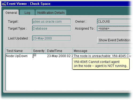Image resolution: width=133 pixels, height=100 pixels.
Task: Sort by the Date/Time column header
Action: pyautogui.click(x=60, y=51)
